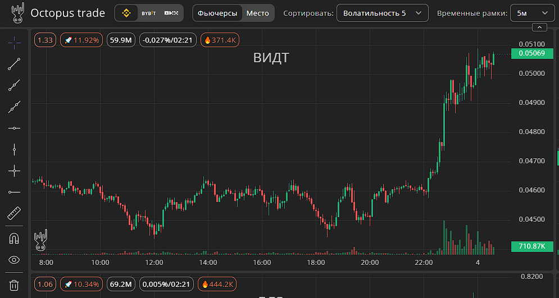Open the Волатильность 5 sort dropdown
This screenshot has height=298, width=559.
click(383, 13)
